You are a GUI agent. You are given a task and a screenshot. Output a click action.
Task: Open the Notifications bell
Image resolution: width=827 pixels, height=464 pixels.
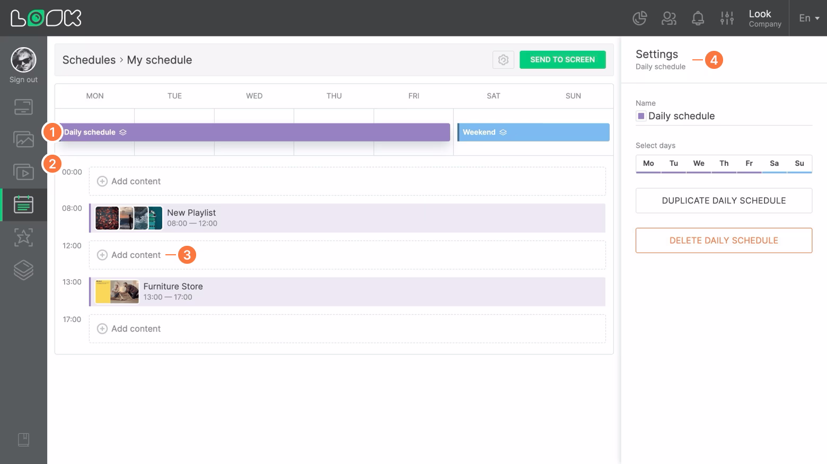(x=698, y=17)
